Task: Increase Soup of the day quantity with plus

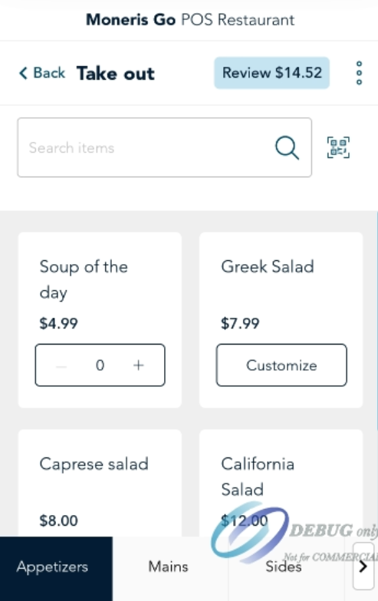Action: (138, 365)
